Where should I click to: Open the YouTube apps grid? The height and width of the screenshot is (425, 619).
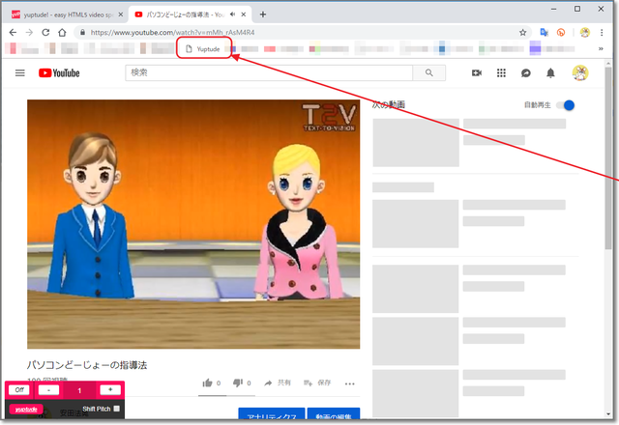[501, 72]
